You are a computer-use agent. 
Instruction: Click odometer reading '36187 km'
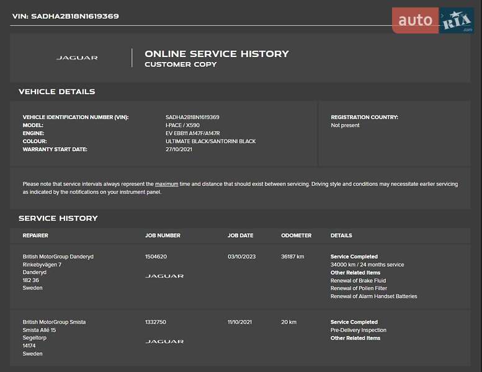(x=293, y=257)
